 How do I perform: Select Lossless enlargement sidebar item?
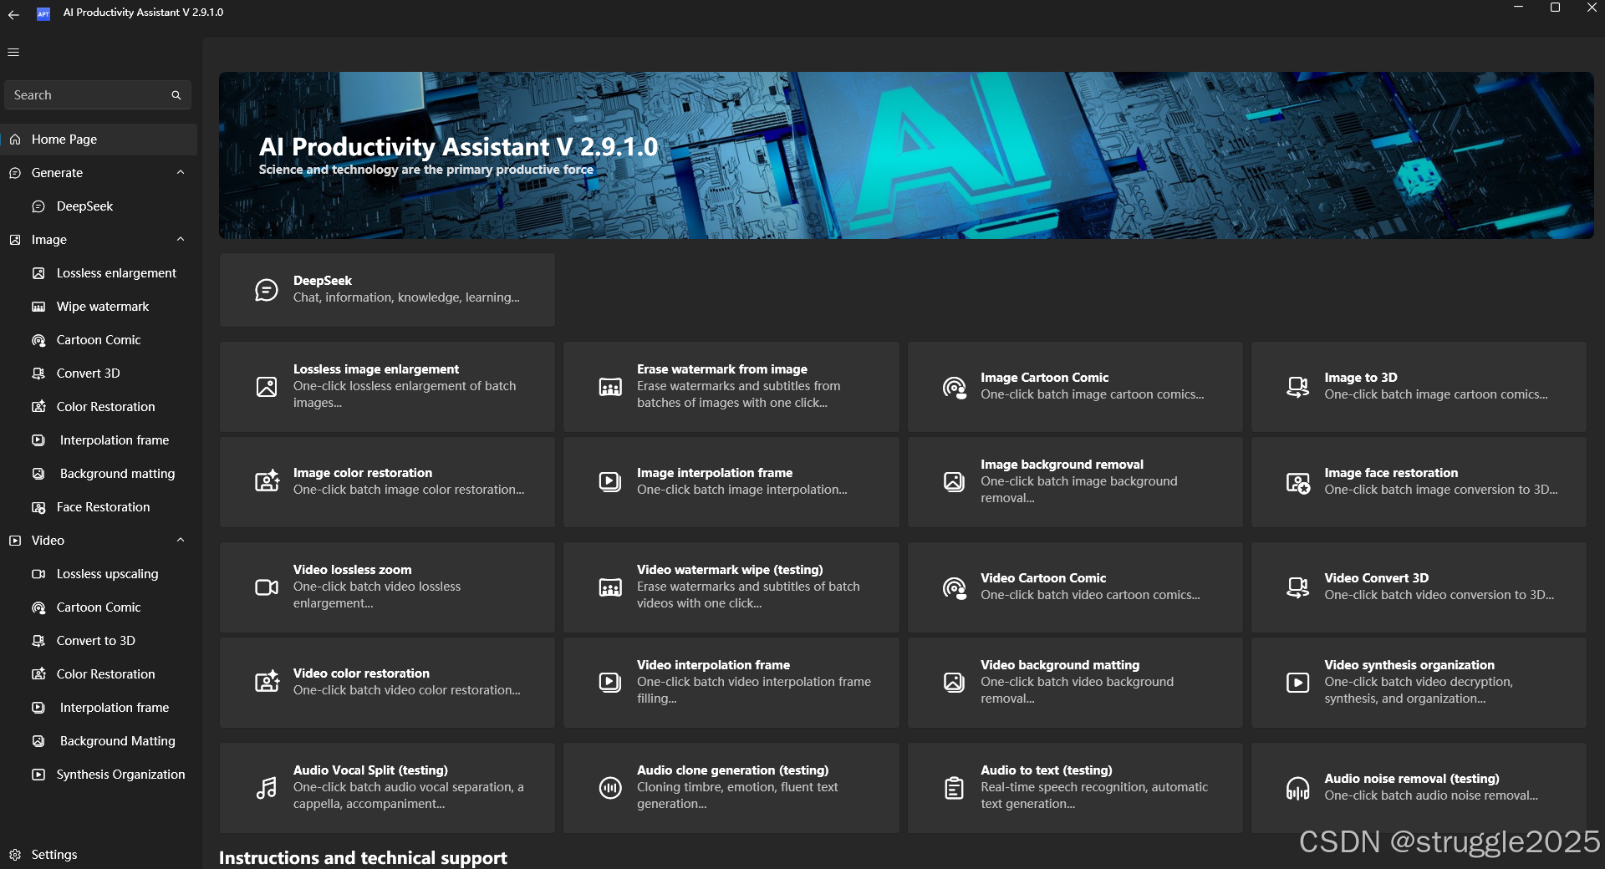pos(99,273)
